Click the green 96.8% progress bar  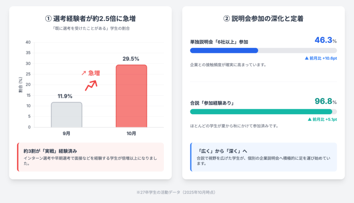point(261,112)
